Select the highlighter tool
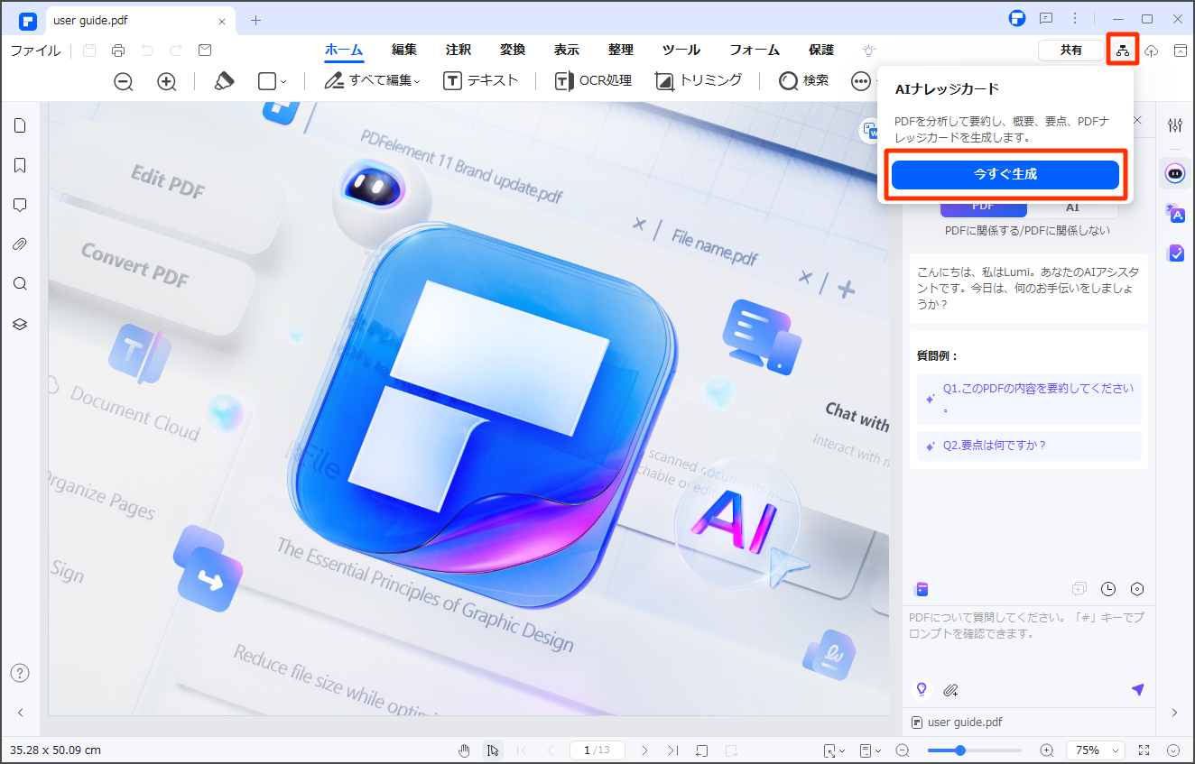Viewport: 1195px width, 764px height. point(224,81)
